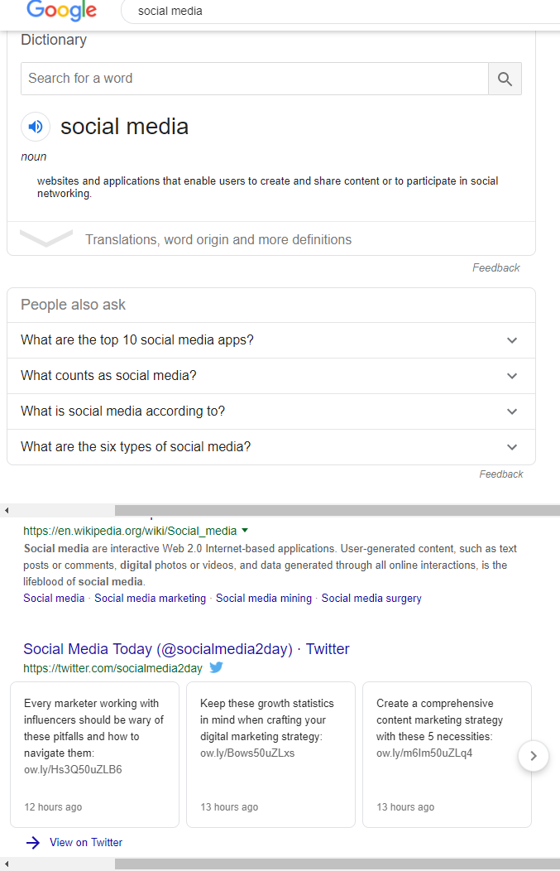Open the Social media marketing sitelink
Viewport: 560px width, 871px height.
tap(150, 598)
